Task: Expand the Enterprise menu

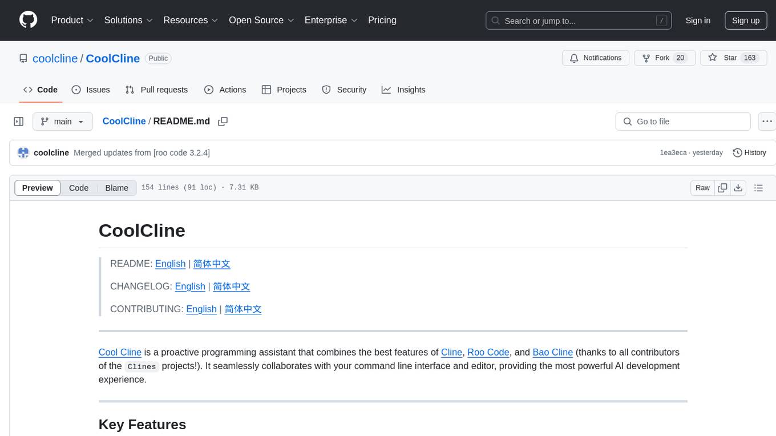Action: [331, 20]
